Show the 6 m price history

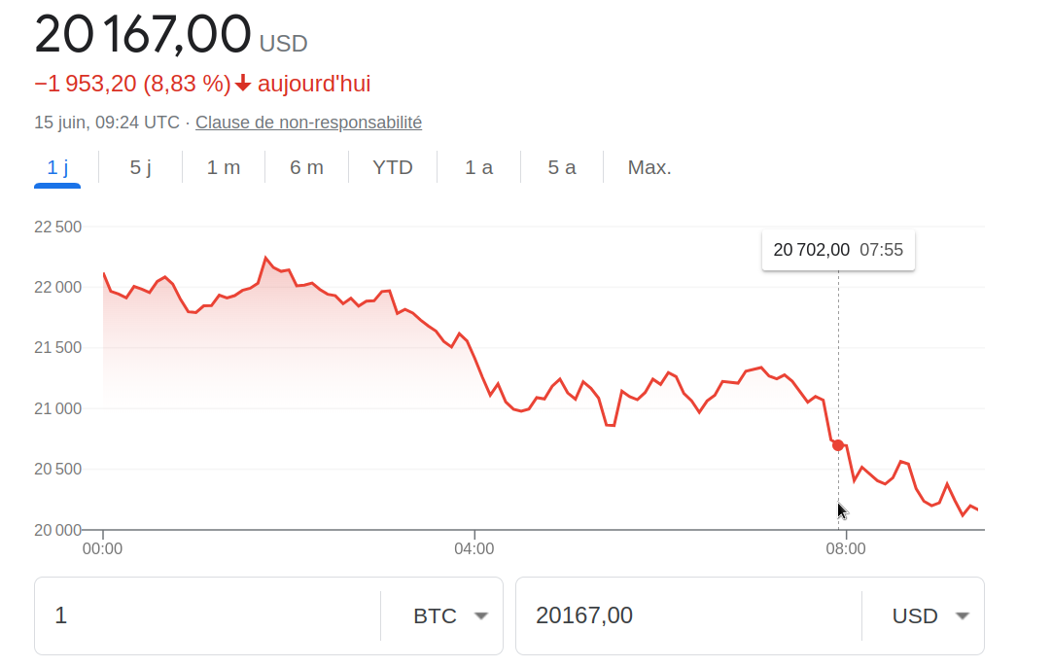(x=306, y=167)
